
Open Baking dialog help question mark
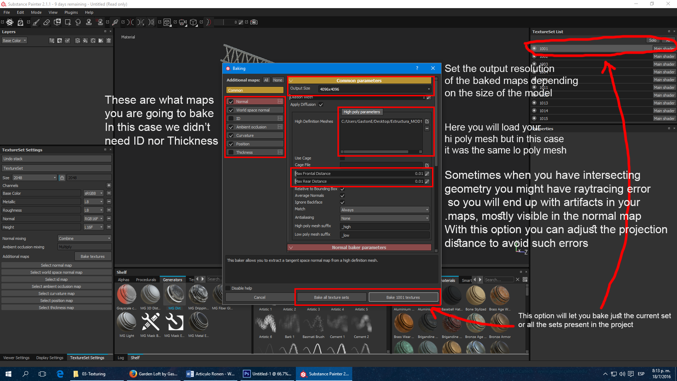click(x=417, y=68)
